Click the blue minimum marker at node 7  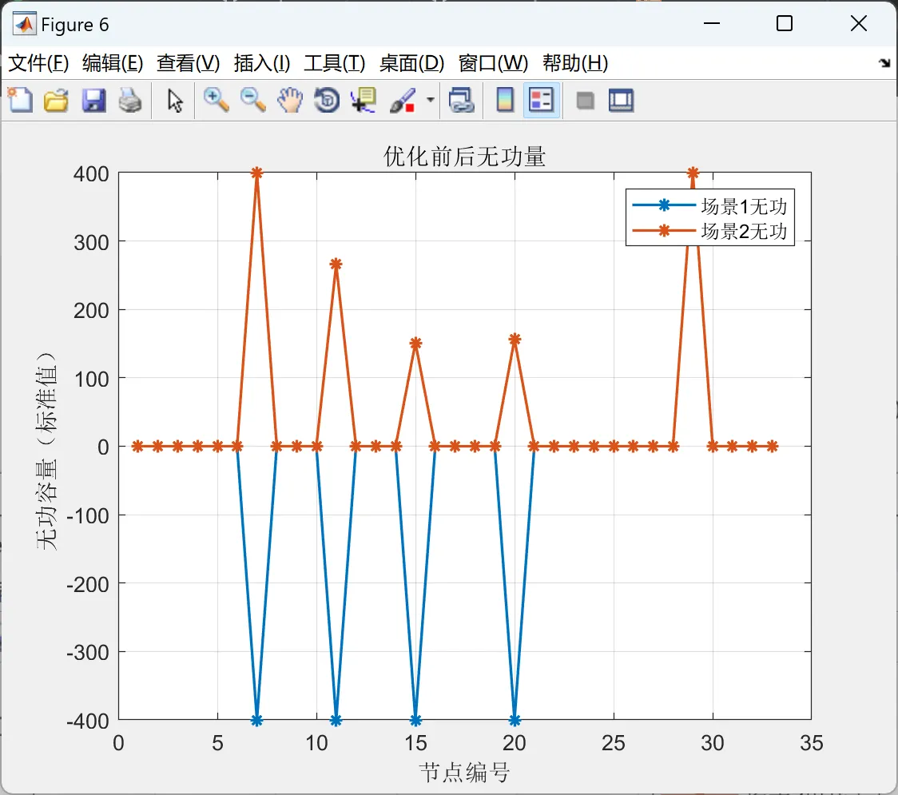(x=256, y=720)
